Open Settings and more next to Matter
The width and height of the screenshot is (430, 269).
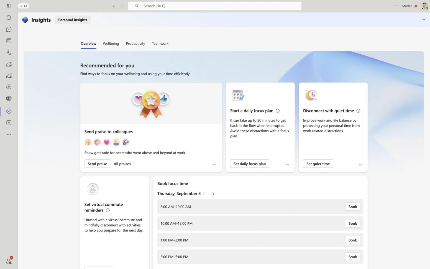click(x=395, y=6)
